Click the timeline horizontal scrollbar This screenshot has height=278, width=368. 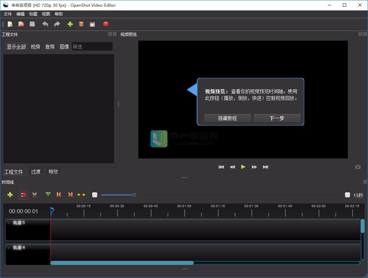(x=122, y=263)
